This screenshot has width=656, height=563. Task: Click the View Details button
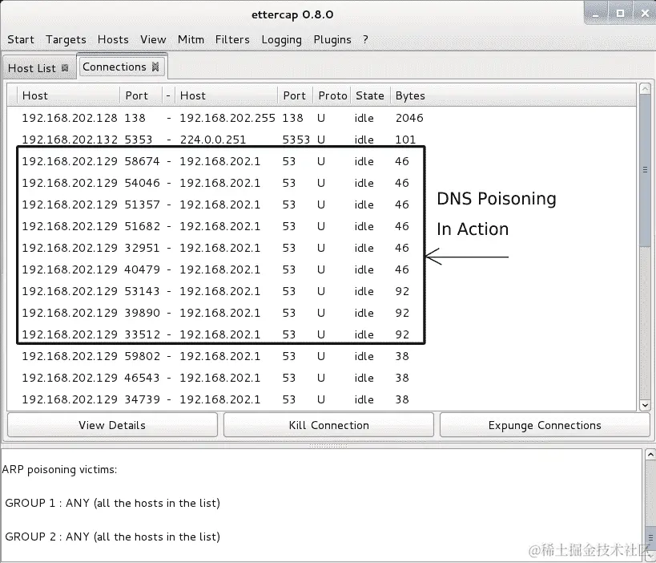point(112,425)
